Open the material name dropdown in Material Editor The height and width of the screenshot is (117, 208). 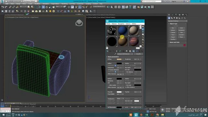click(x=125, y=54)
